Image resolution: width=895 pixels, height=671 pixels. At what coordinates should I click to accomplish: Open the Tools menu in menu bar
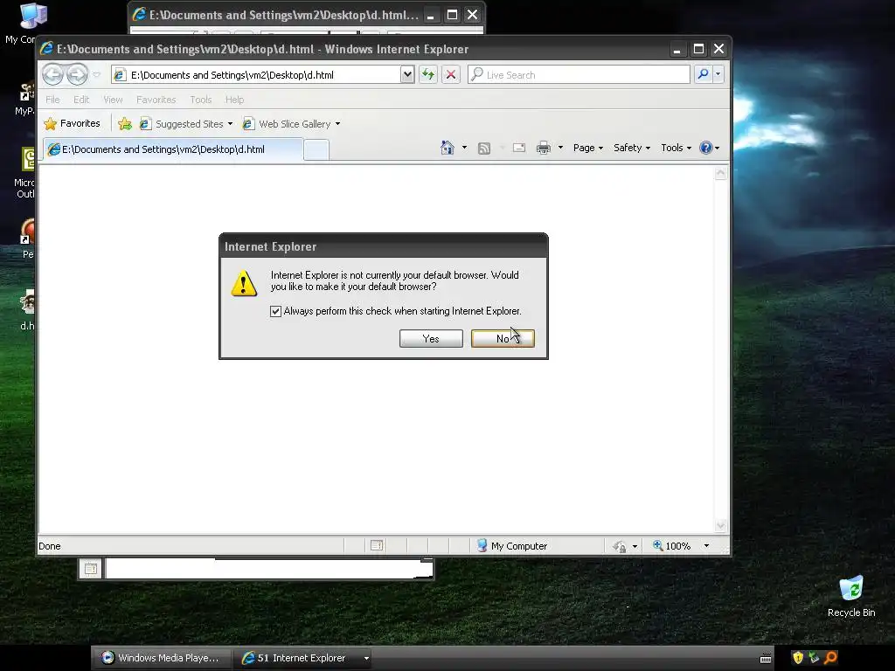click(201, 100)
